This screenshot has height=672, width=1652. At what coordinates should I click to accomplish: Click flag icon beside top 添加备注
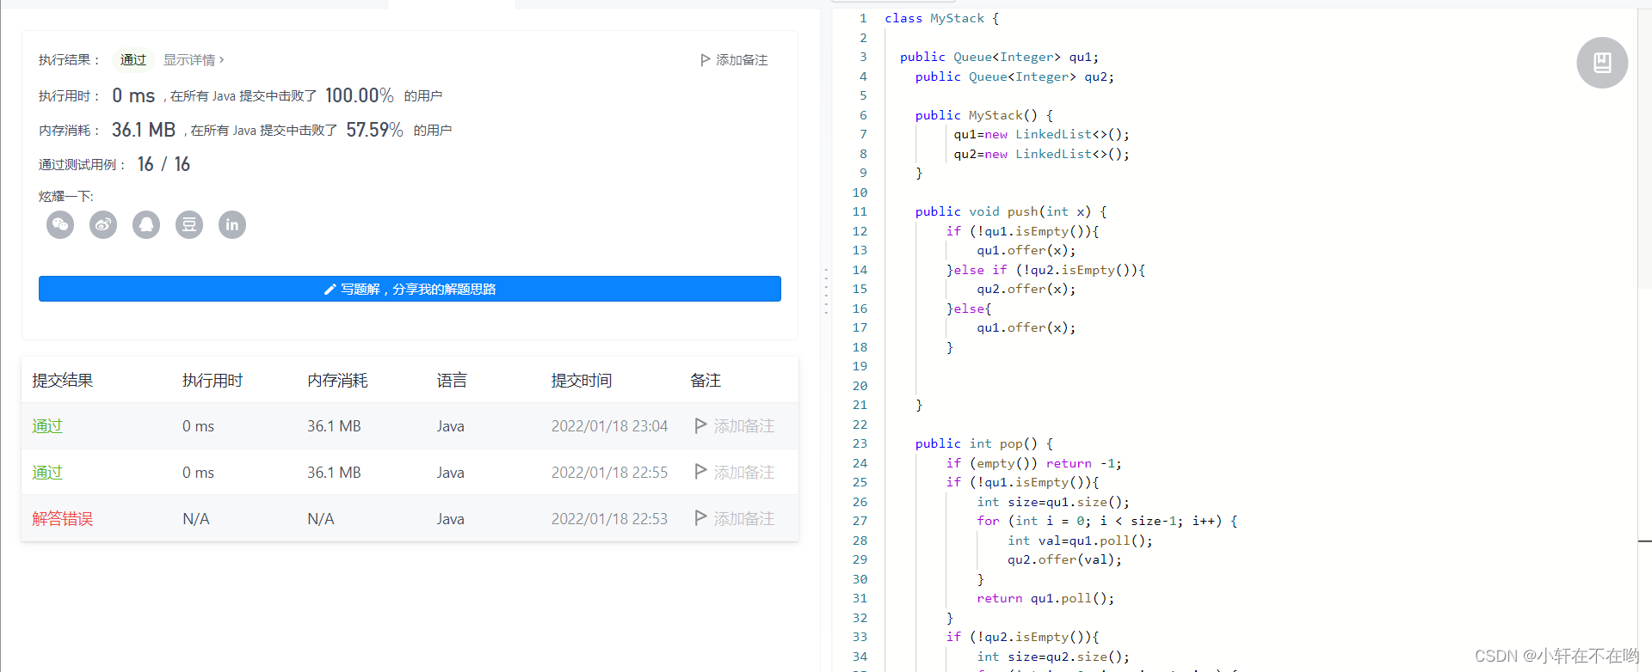tap(706, 60)
